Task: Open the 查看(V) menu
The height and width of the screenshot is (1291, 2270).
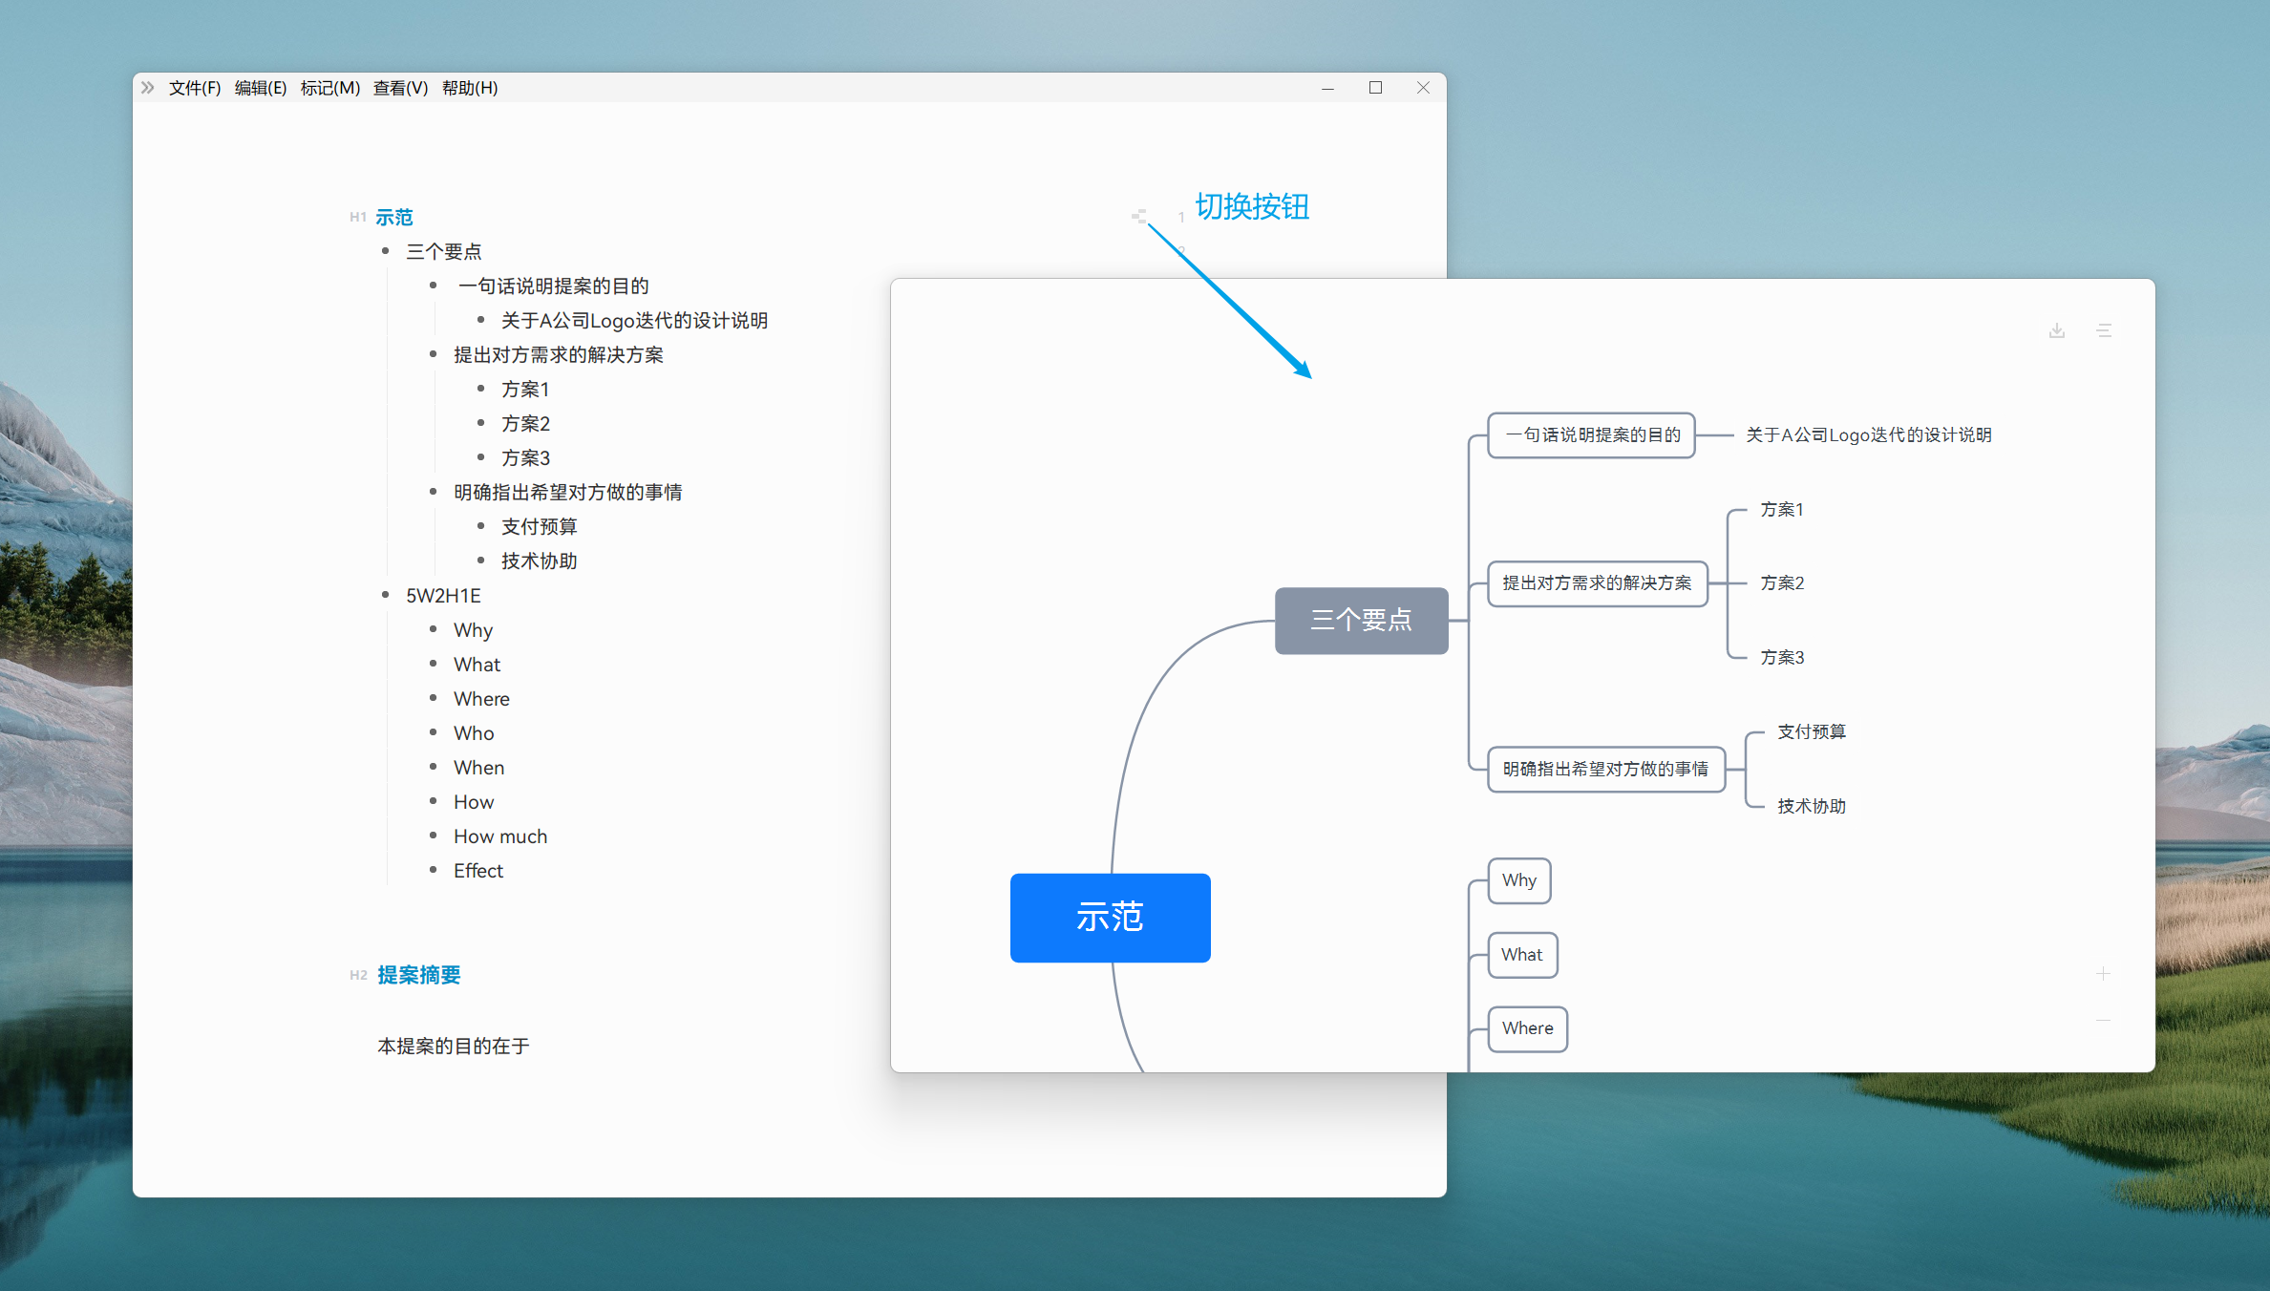Action: (x=400, y=88)
